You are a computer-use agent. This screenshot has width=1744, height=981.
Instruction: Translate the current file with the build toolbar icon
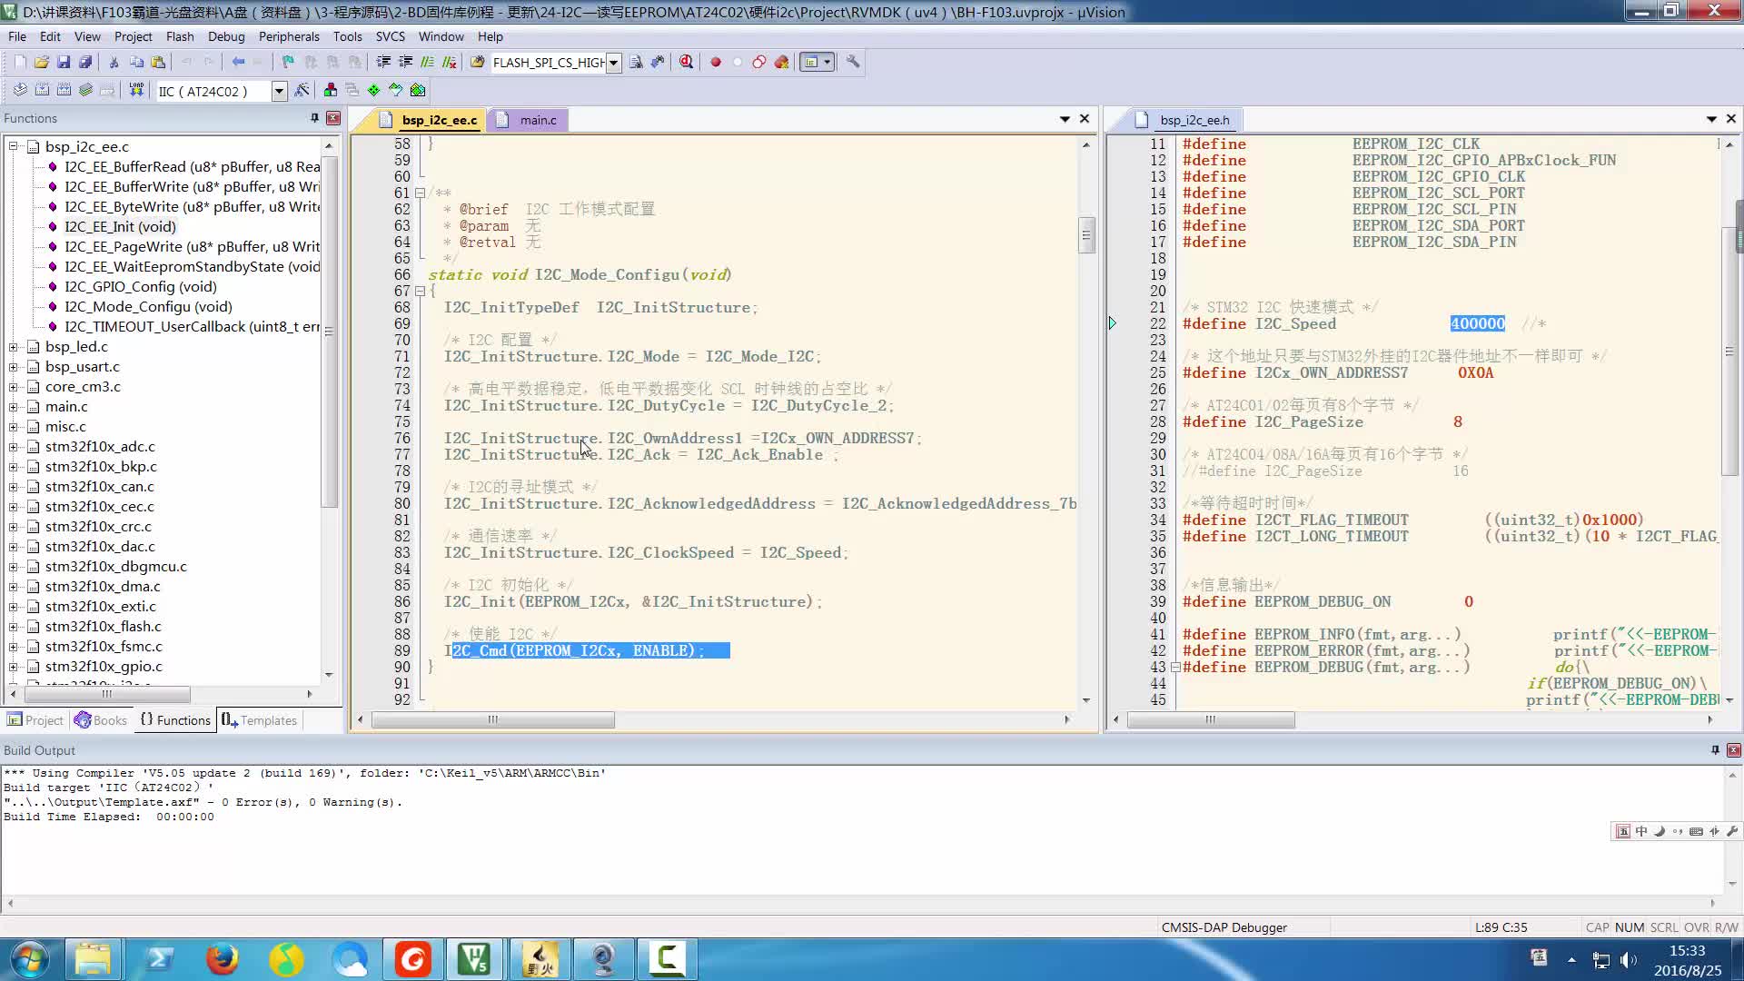20,90
